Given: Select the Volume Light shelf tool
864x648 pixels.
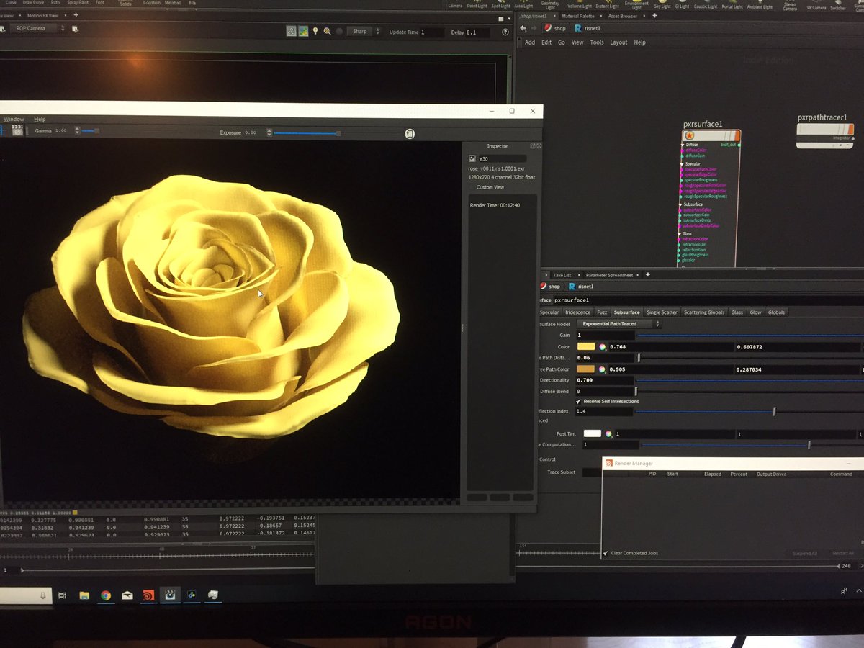Looking at the screenshot, I should click(x=580, y=6).
